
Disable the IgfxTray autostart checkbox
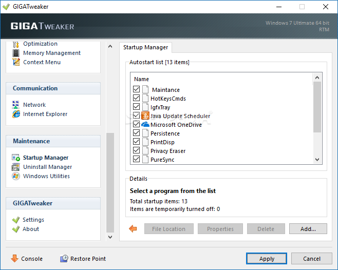coord(136,107)
